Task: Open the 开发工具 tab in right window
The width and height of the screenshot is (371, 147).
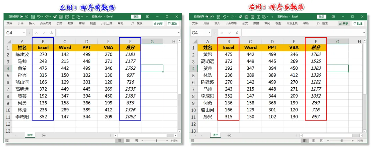Action: pyautogui.click(x=292, y=23)
